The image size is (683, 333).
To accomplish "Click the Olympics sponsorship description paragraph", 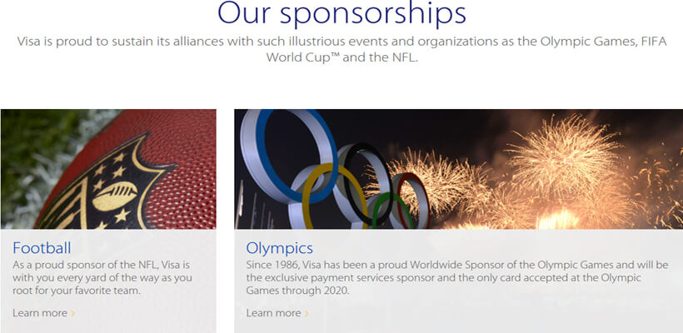I will pyautogui.click(x=457, y=277).
